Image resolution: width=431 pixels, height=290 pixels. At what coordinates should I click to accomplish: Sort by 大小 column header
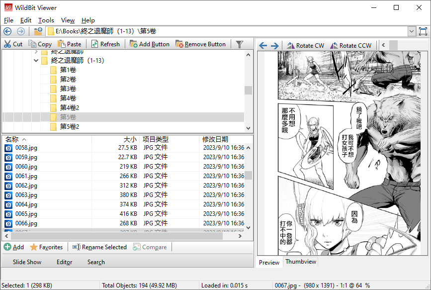115,139
